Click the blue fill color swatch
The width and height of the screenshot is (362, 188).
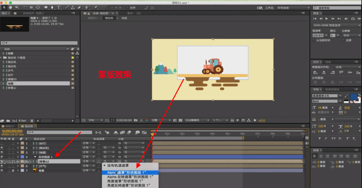[354, 97]
